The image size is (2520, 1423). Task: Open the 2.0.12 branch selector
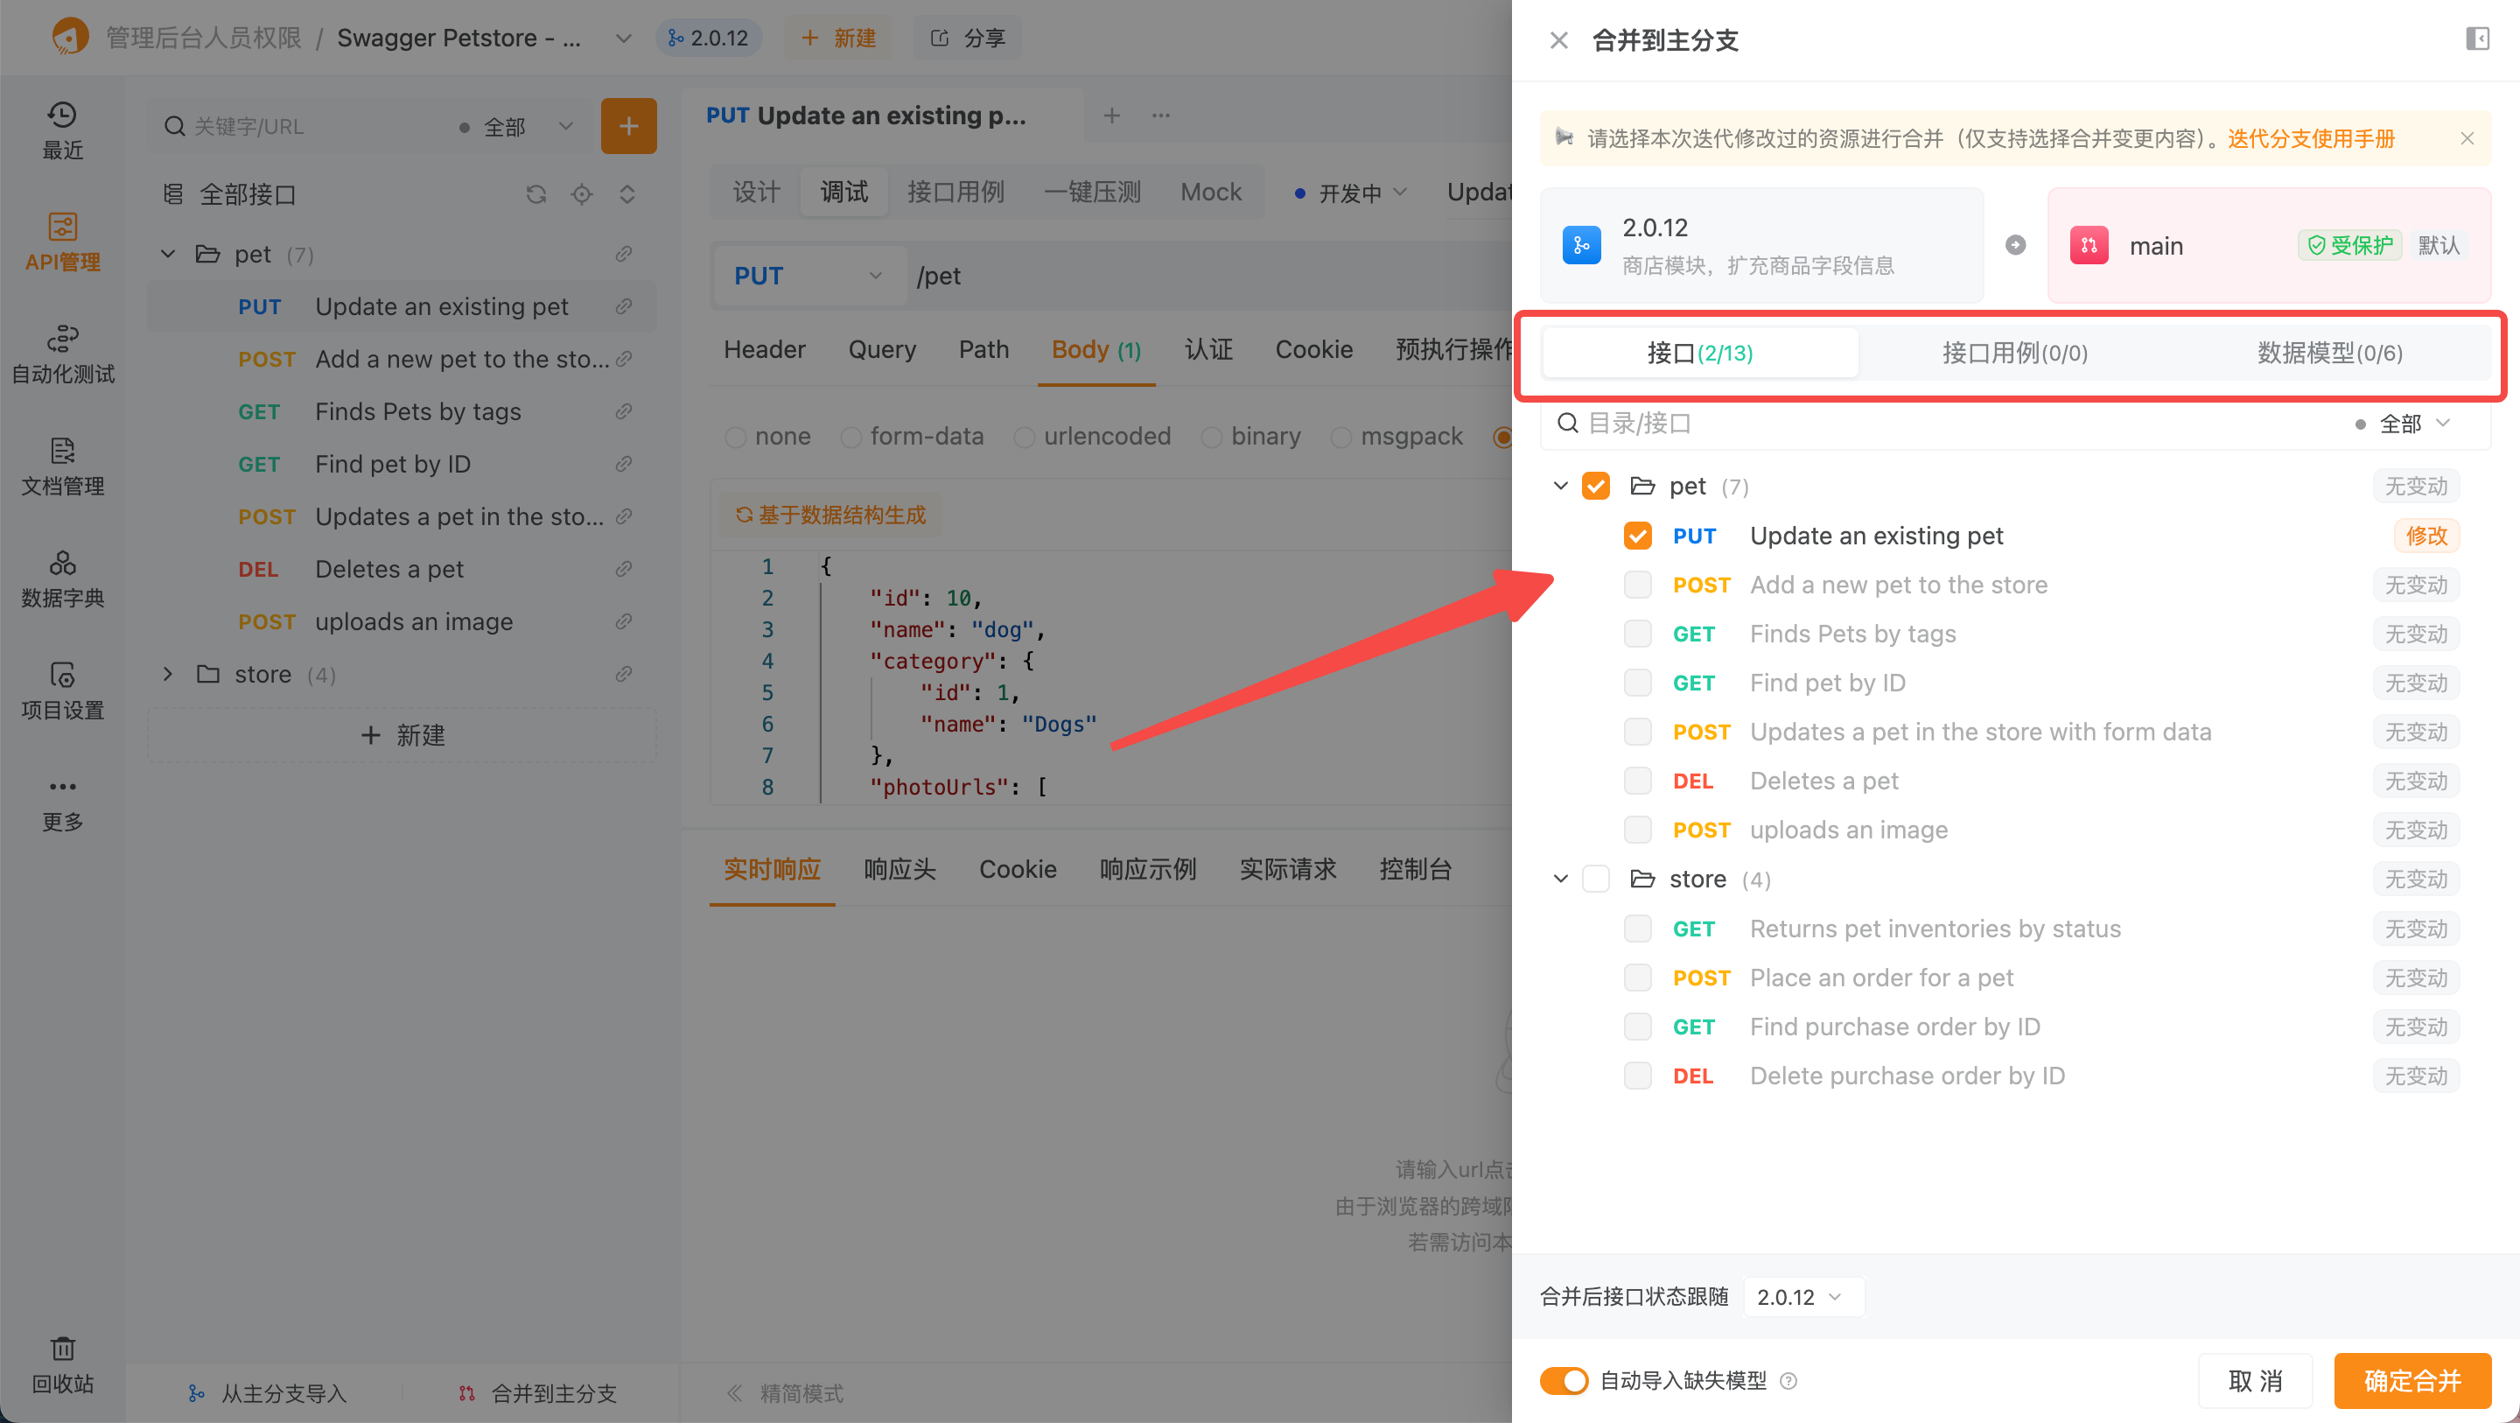click(708, 39)
